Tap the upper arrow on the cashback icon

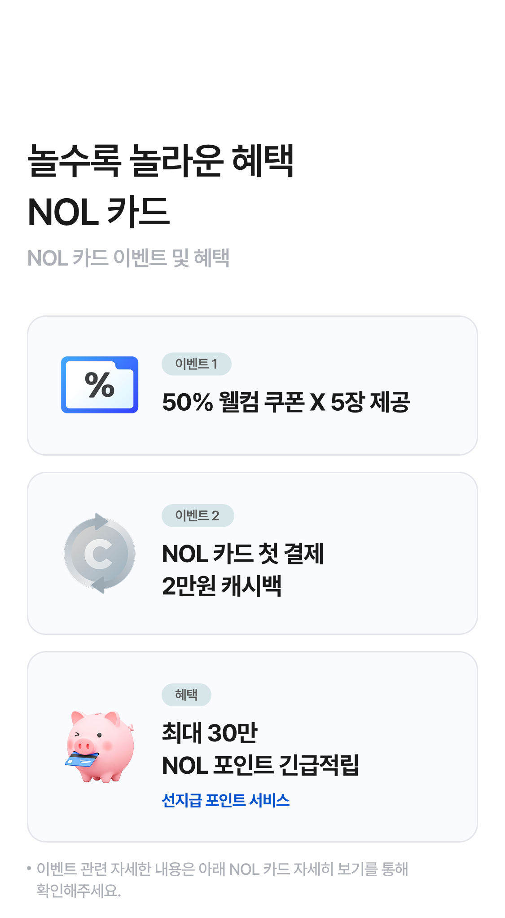pyautogui.click(x=101, y=521)
